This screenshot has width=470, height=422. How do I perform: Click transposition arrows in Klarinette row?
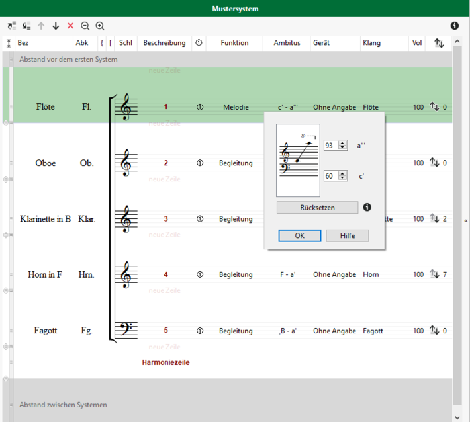(x=434, y=218)
